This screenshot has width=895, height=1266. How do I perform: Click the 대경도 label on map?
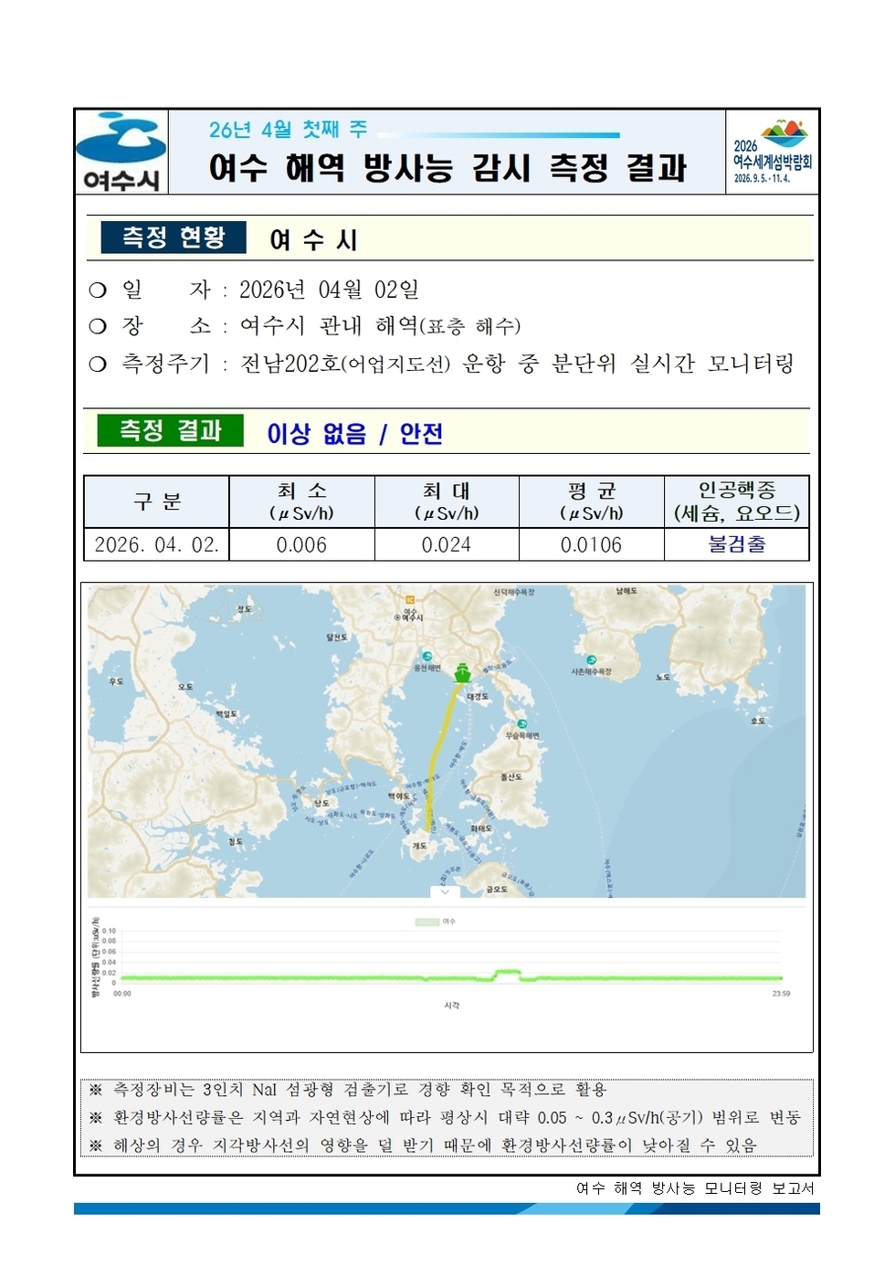pyautogui.click(x=478, y=697)
